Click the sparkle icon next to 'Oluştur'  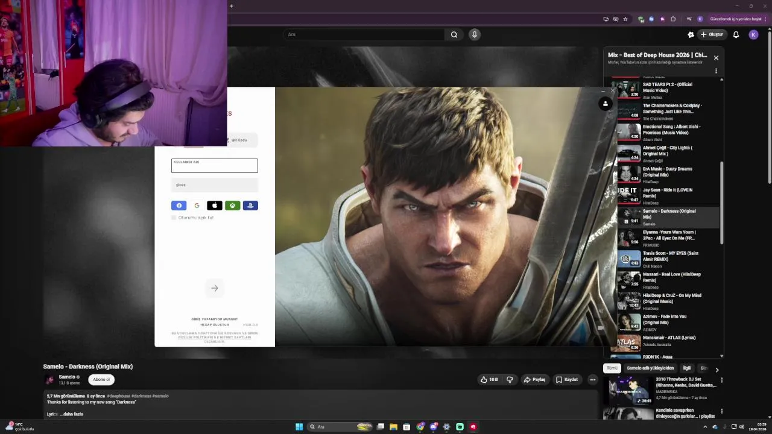pyautogui.click(x=691, y=34)
